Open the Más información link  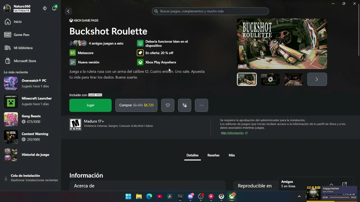click(234, 133)
